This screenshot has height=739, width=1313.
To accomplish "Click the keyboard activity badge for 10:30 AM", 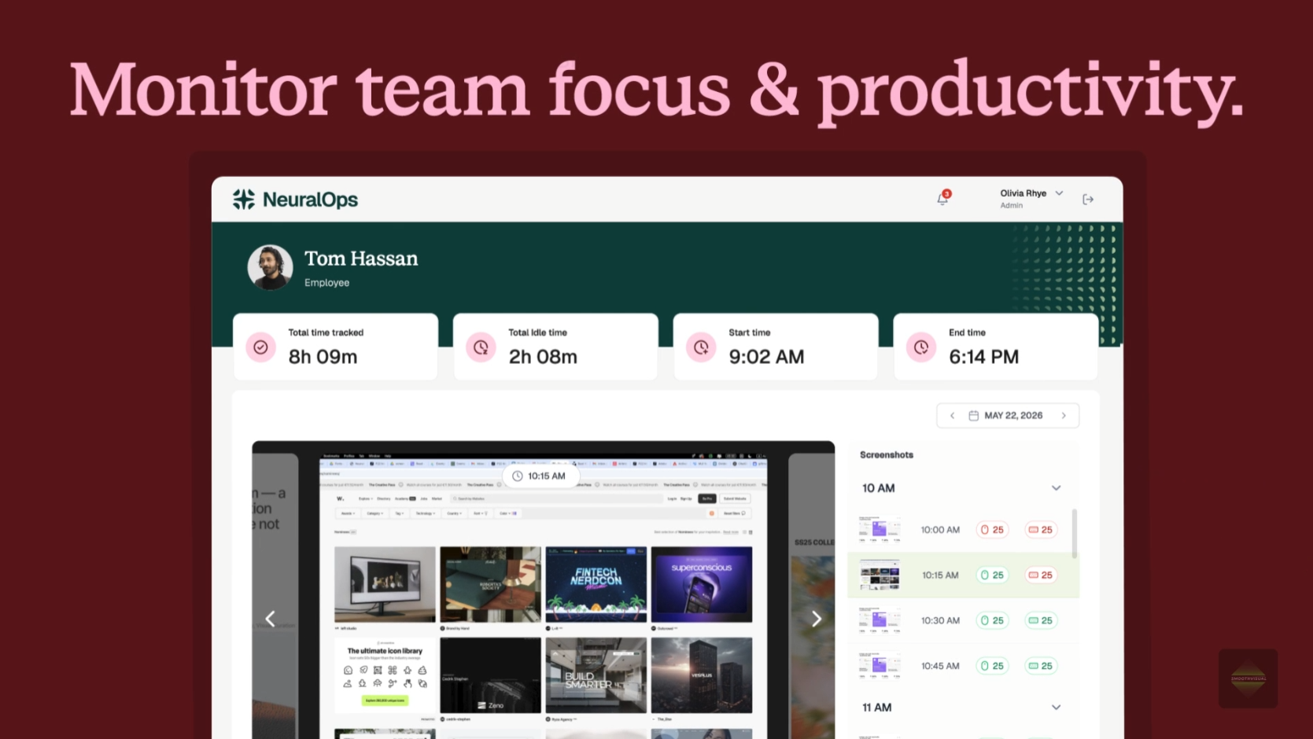I will pyautogui.click(x=1040, y=621).
